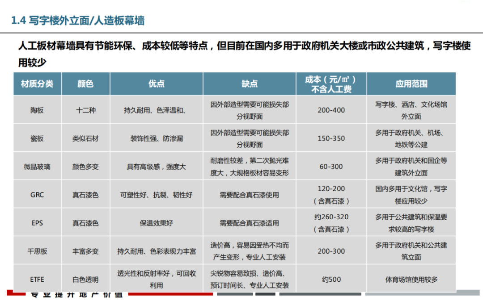This screenshot has height=301, width=483.
Task: Select the 陶板 row's '因外部造型需要可能损失部分视野面' cell
Action: tap(250, 110)
